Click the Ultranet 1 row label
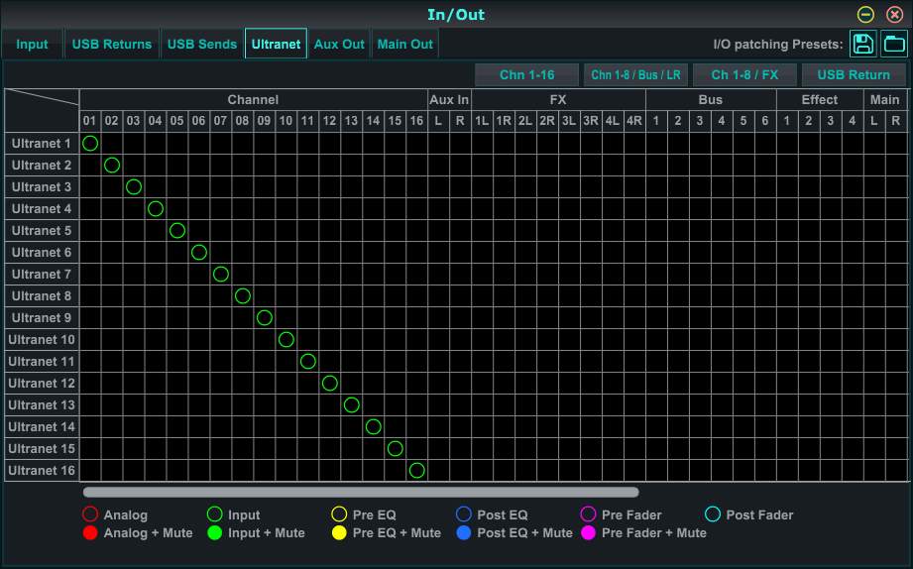Image resolution: width=913 pixels, height=569 pixels. (x=42, y=144)
